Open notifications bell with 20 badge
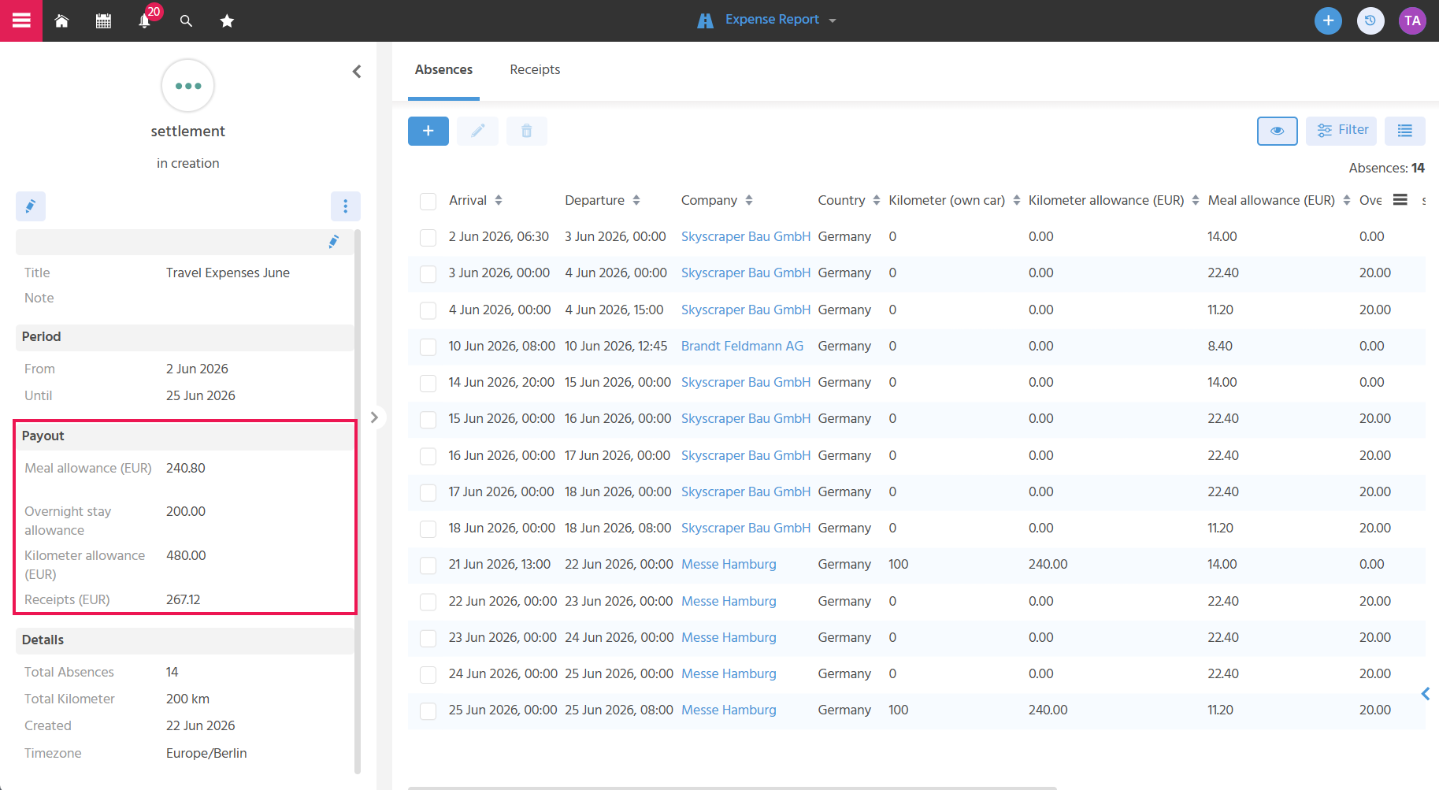 (145, 20)
